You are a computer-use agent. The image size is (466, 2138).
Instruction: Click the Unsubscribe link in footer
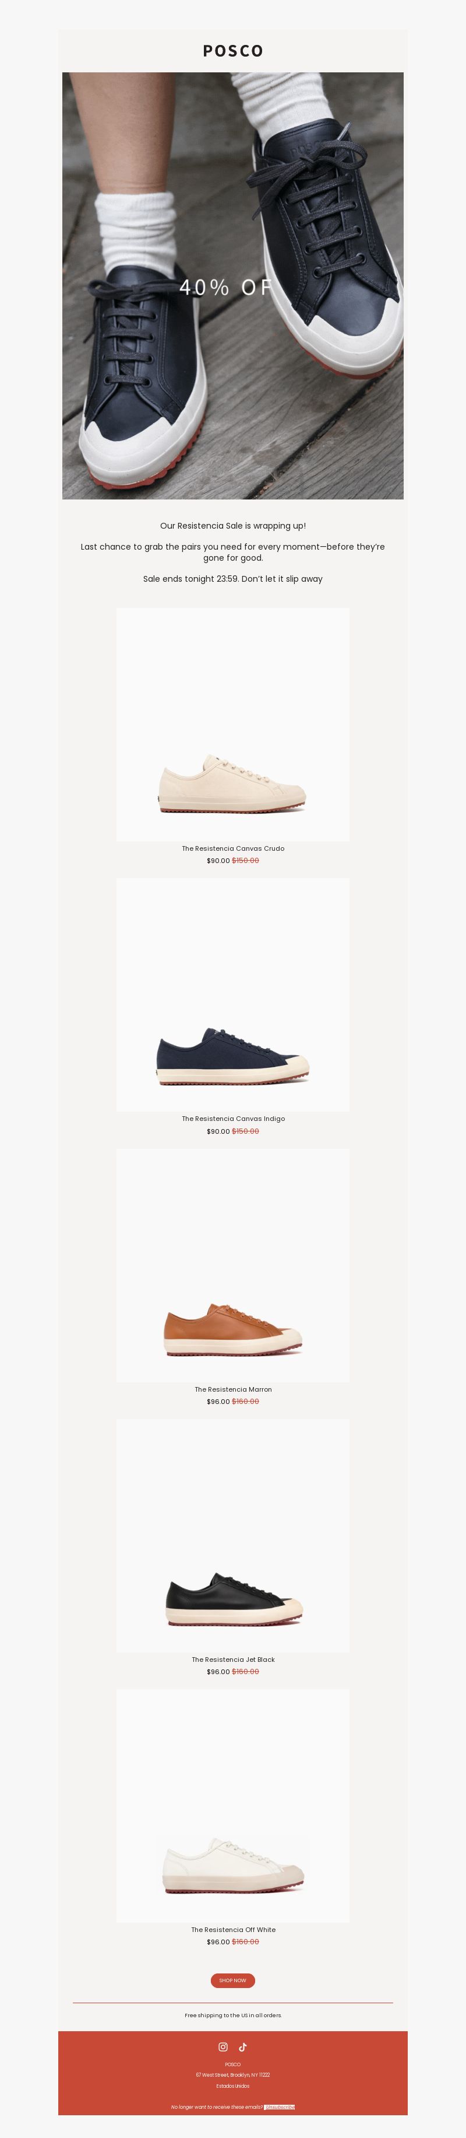pos(280,2106)
